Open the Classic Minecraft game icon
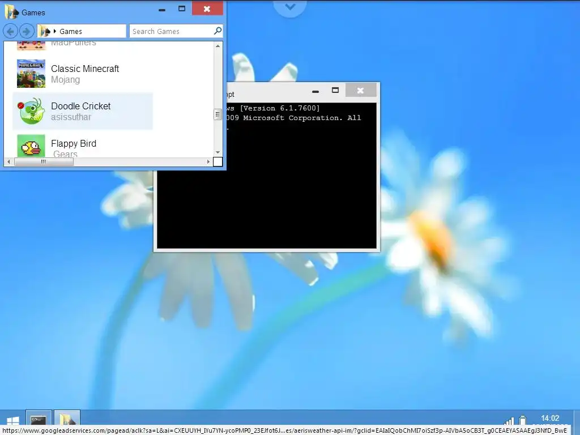 click(x=31, y=74)
